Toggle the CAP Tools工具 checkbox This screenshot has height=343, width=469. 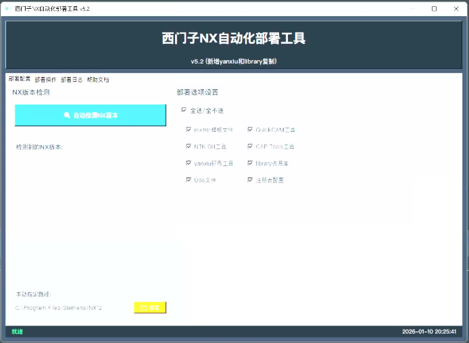click(x=250, y=146)
